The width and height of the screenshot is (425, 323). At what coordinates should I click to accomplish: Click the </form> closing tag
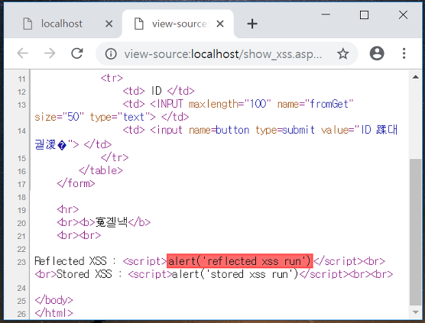(x=76, y=183)
